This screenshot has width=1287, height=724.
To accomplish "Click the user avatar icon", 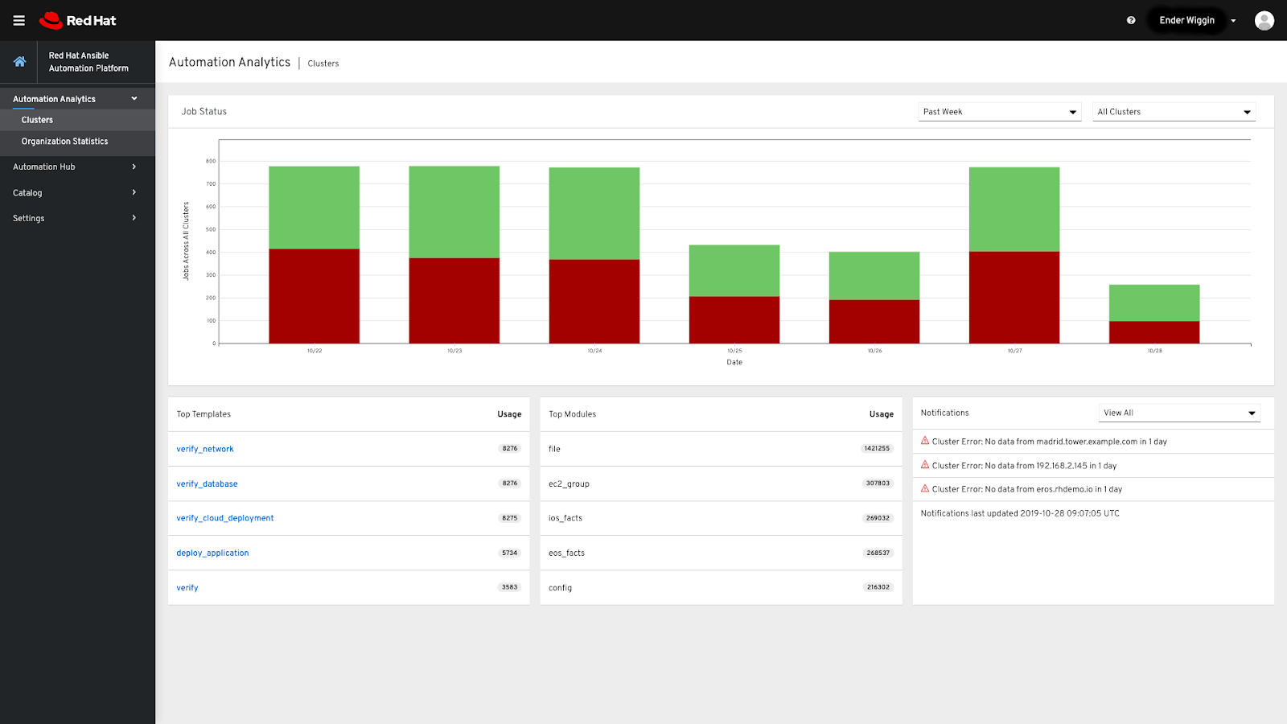I will point(1264,21).
